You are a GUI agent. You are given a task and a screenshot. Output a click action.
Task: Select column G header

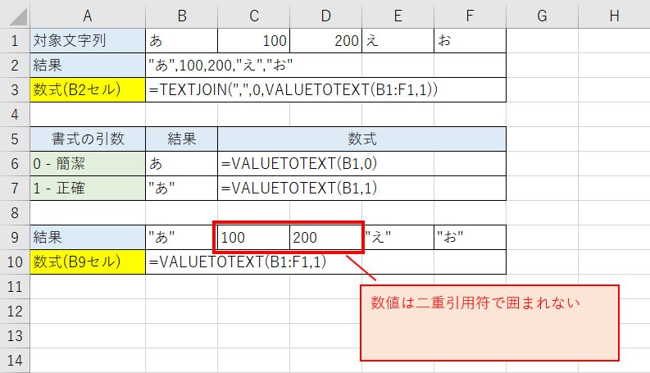(x=542, y=16)
